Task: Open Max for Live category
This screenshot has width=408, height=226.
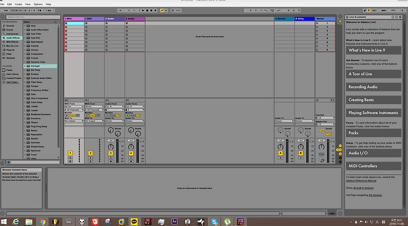Action: 12,46
